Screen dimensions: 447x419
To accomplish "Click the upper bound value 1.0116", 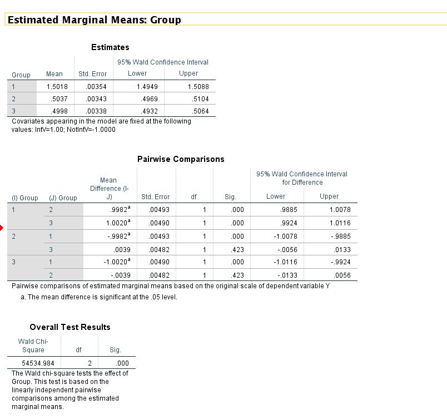I will (x=340, y=223).
